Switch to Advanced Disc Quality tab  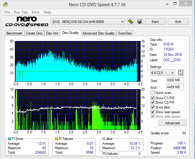click(99, 33)
